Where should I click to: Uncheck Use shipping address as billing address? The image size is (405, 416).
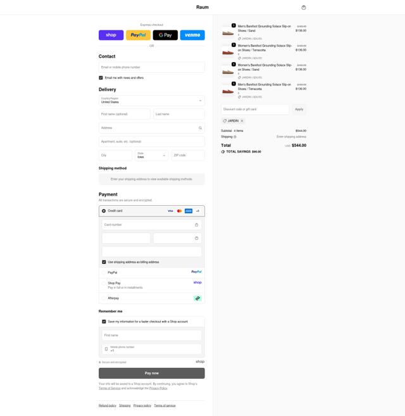(x=104, y=262)
